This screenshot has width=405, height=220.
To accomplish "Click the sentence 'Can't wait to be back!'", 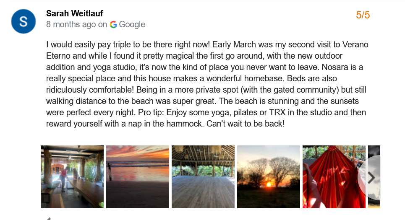I will pyautogui.click(x=246, y=124).
